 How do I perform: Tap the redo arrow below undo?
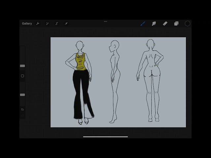coord(22,116)
